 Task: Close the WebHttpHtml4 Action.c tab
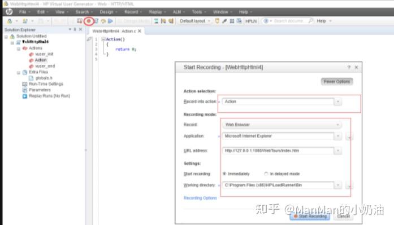[140, 31]
